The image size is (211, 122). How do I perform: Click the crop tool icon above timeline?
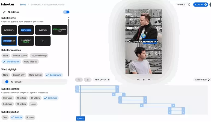click(x=79, y=80)
